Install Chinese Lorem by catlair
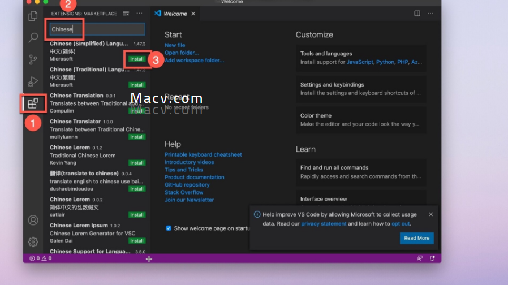 click(x=137, y=215)
